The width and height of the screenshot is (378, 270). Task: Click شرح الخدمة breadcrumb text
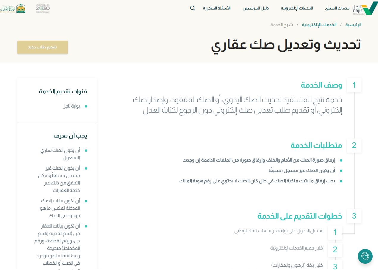pos(282,25)
